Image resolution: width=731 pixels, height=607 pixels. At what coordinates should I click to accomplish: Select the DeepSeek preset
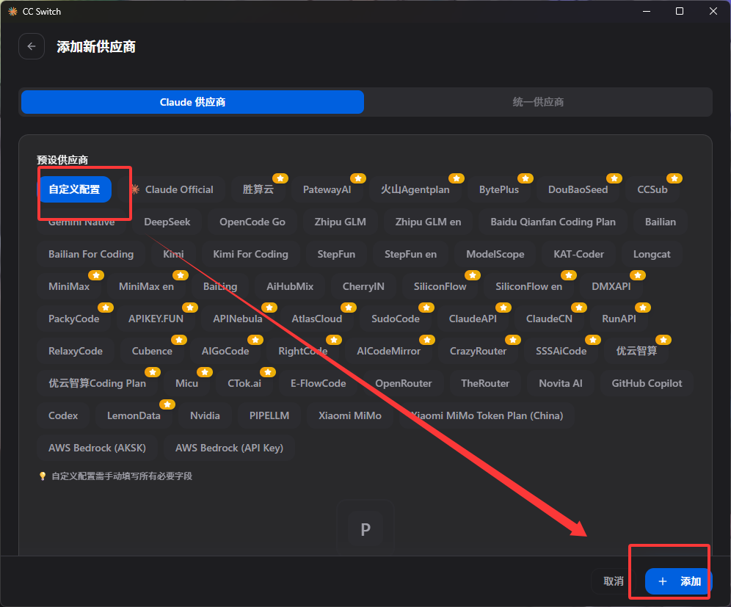pyautogui.click(x=167, y=222)
